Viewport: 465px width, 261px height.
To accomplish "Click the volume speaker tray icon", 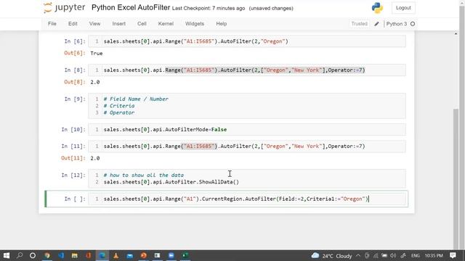I will point(393,256).
